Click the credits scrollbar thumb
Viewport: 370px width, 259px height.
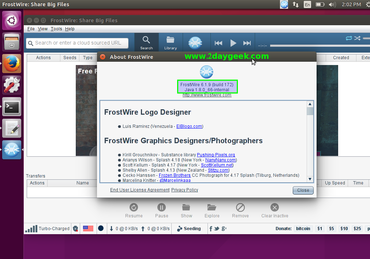coord(310,111)
